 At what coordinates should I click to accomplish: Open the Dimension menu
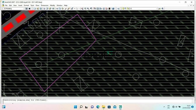45,5
